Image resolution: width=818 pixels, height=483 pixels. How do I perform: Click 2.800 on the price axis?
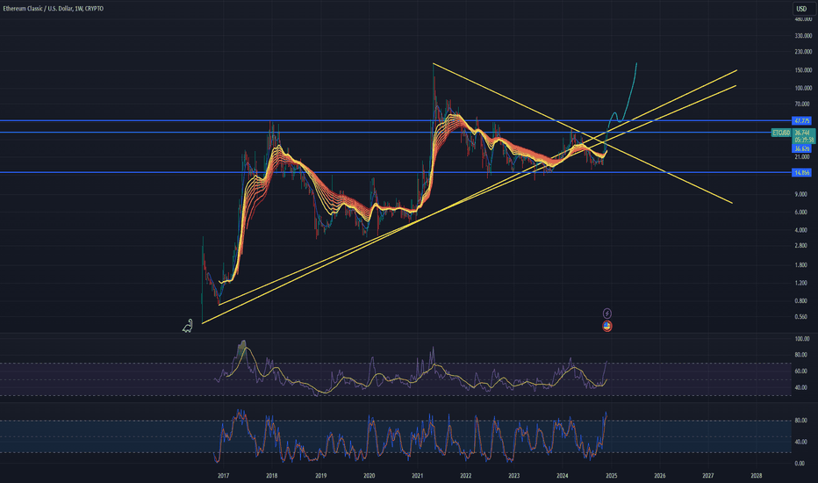pyautogui.click(x=801, y=245)
